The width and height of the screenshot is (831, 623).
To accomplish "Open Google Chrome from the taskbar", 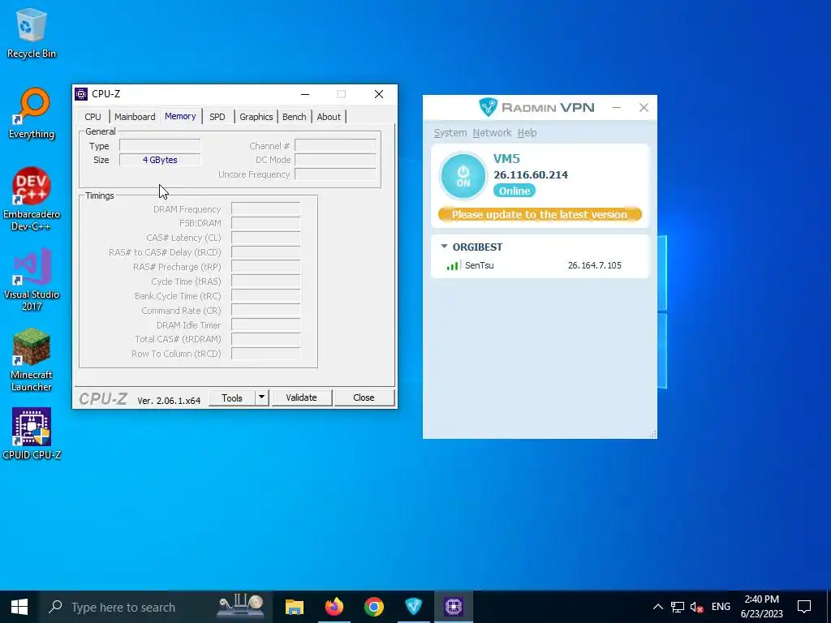I will tap(373, 607).
